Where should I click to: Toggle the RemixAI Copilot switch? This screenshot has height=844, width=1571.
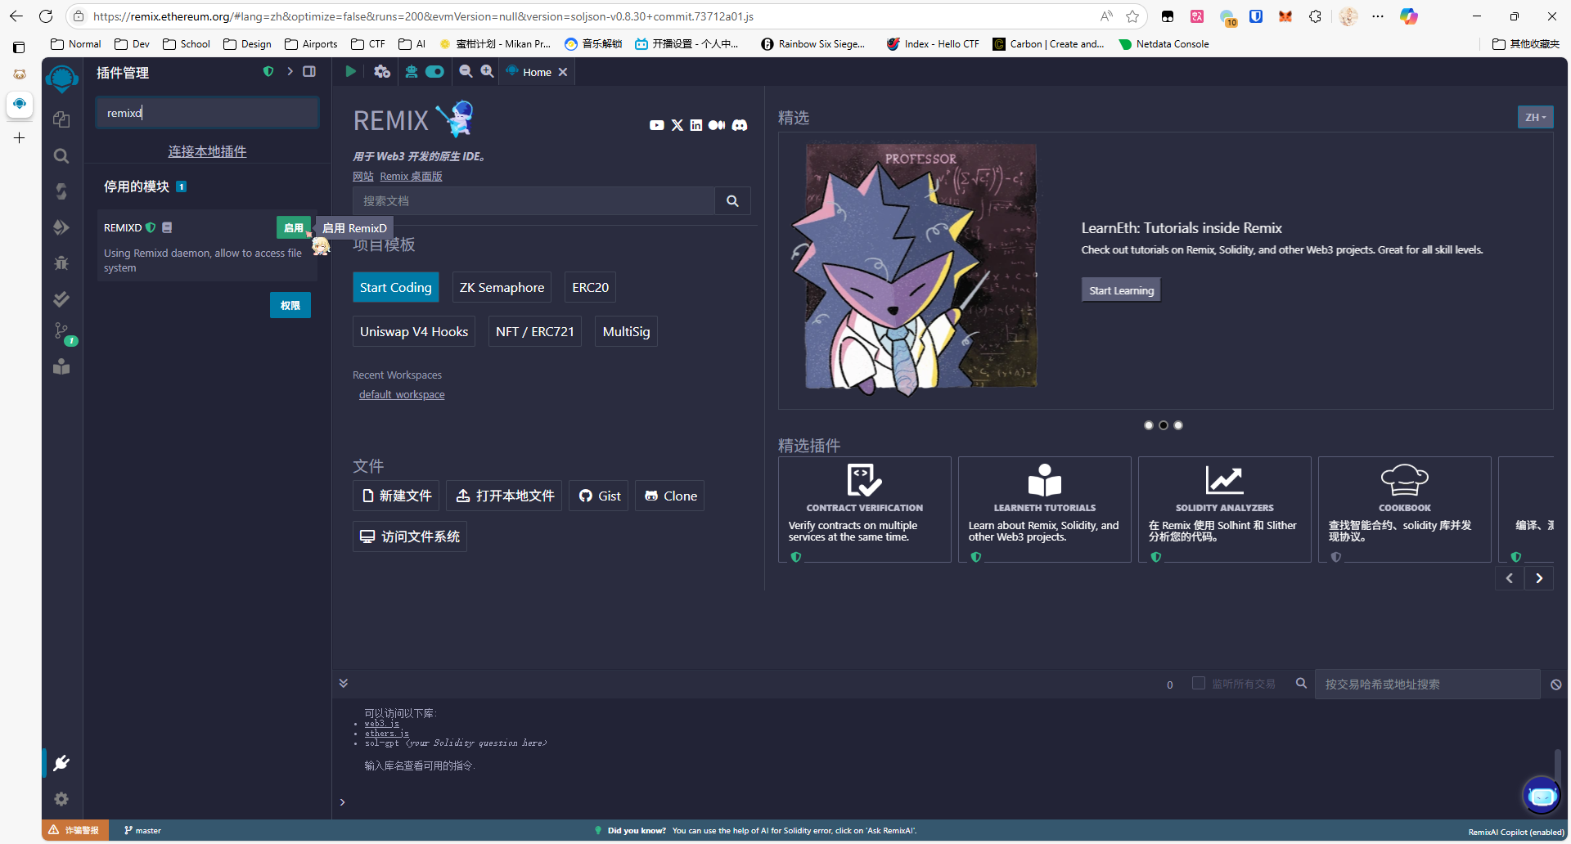(434, 72)
